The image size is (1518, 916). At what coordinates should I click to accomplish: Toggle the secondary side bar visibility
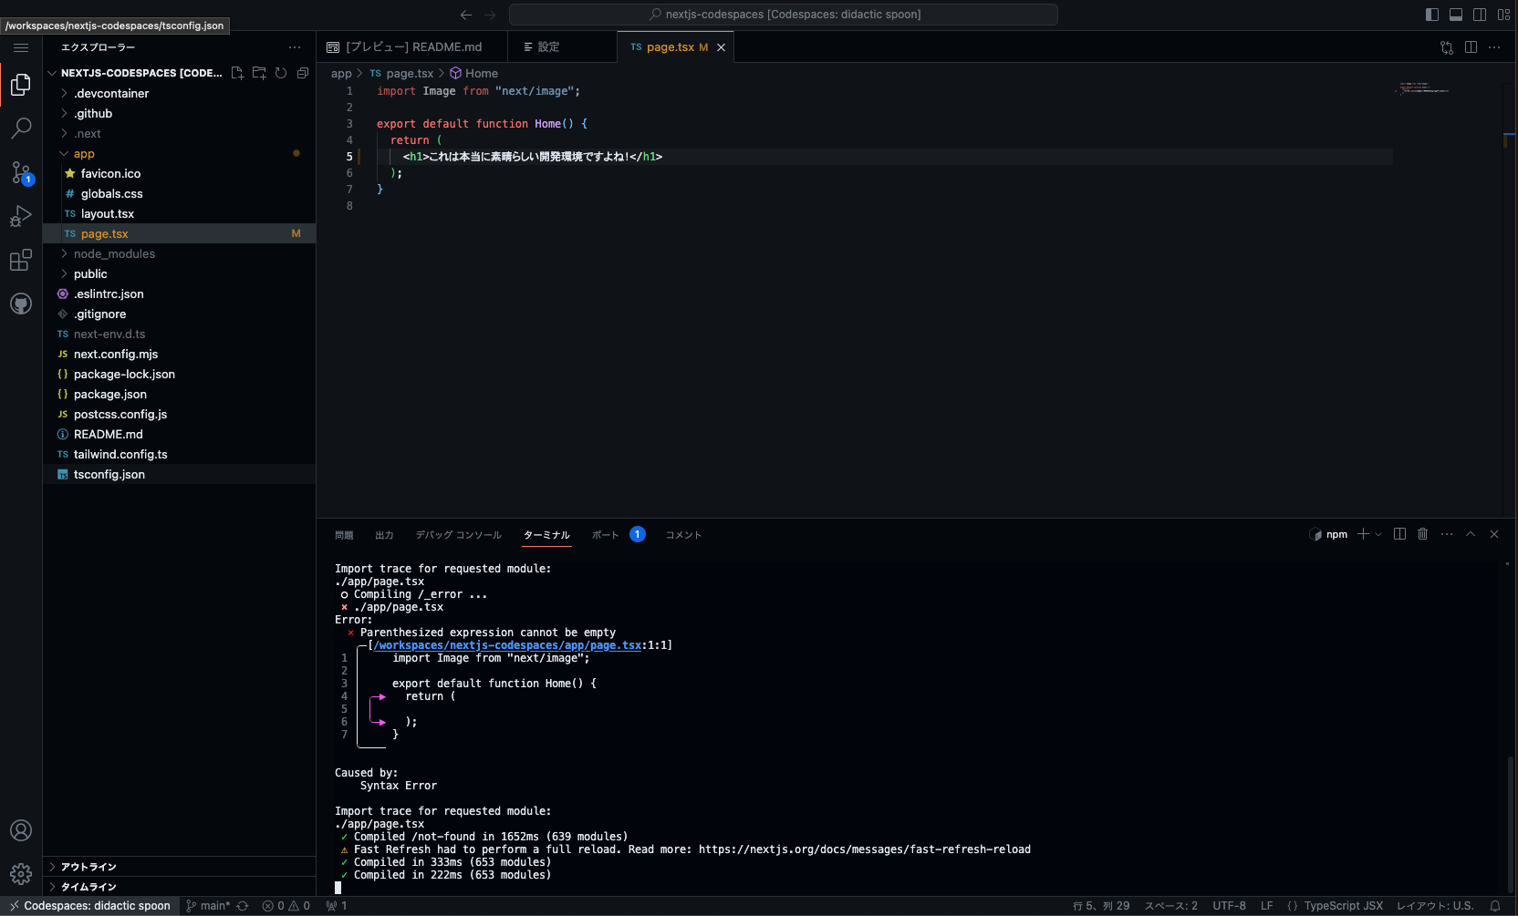point(1480,15)
